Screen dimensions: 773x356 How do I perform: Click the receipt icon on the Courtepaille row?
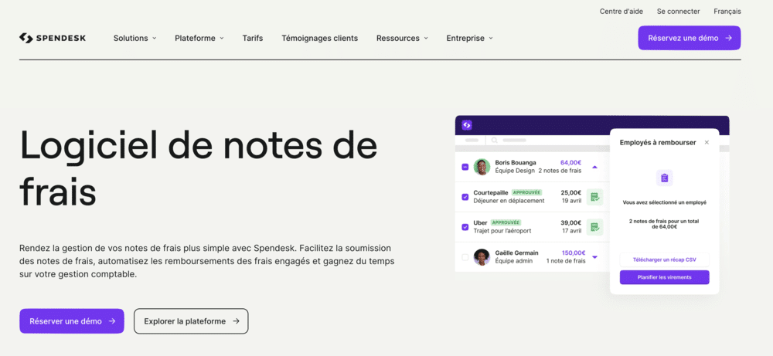point(594,197)
